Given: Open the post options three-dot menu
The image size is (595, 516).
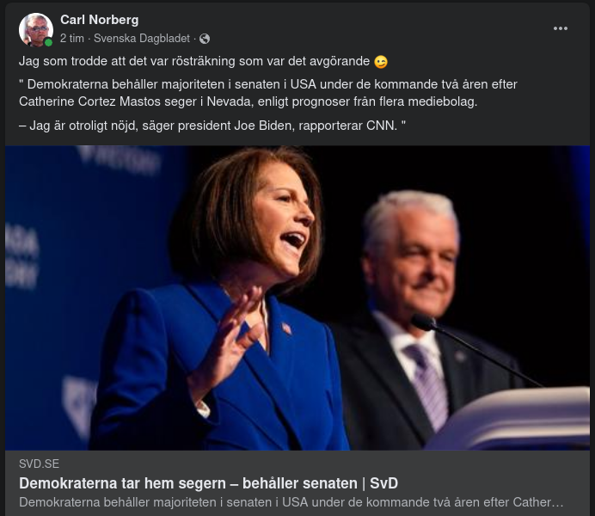Looking at the screenshot, I should 561,28.
